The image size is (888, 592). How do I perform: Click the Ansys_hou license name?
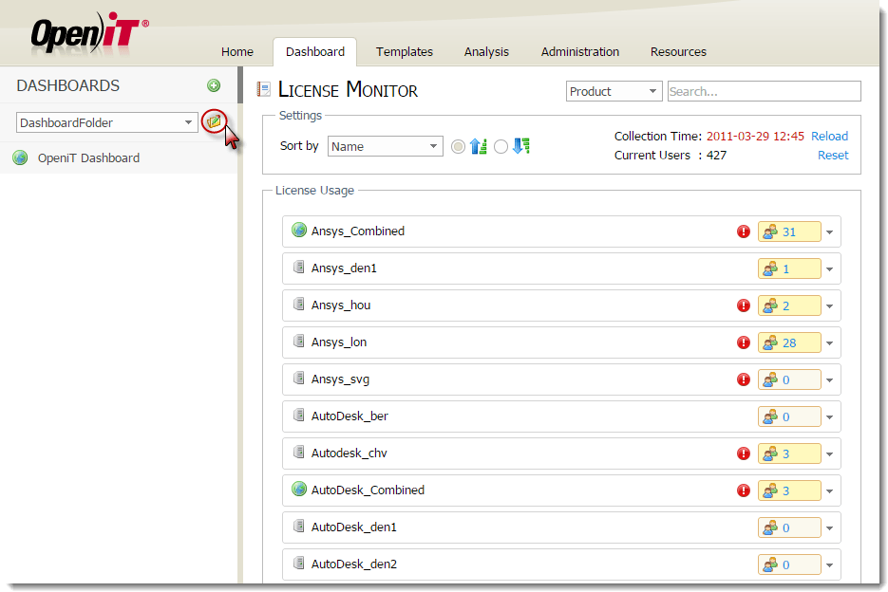coord(341,305)
